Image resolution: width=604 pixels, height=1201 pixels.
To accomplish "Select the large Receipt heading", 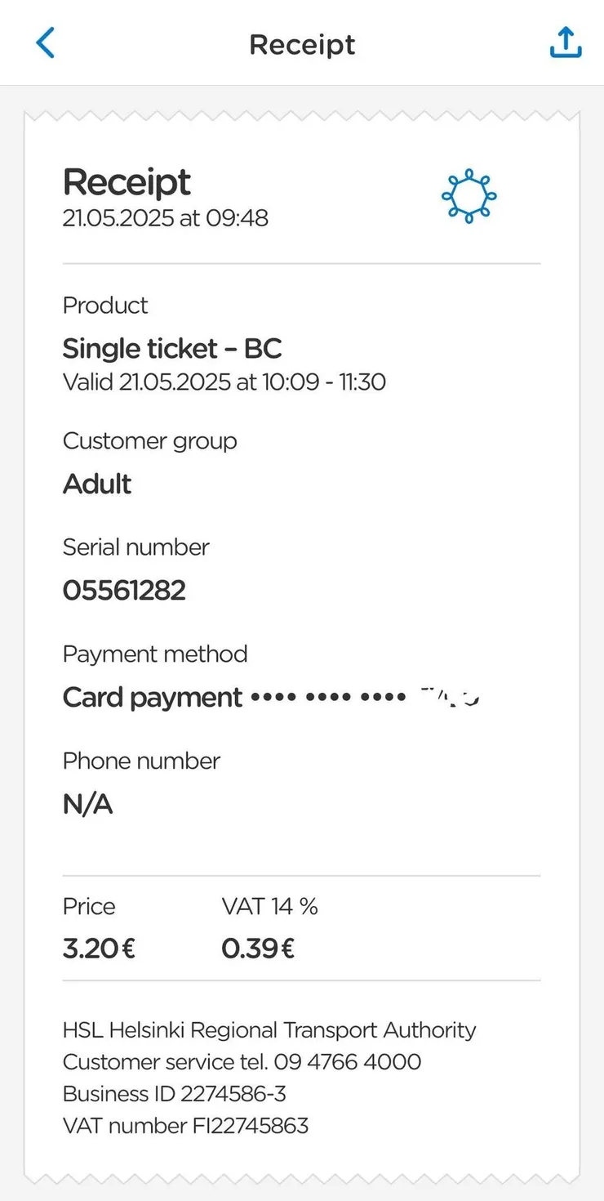I will [127, 182].
